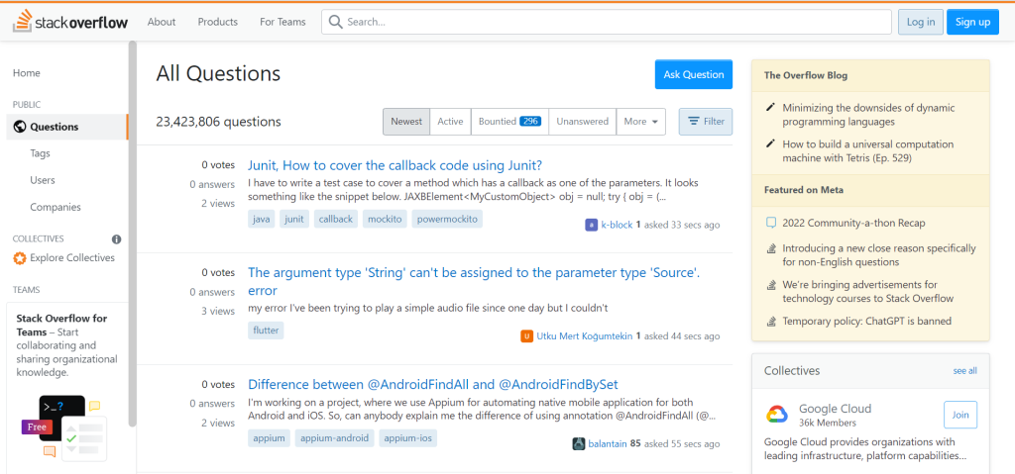
Task: Open 2022 Community-a-thon Recap post
Action: point(853,223)
